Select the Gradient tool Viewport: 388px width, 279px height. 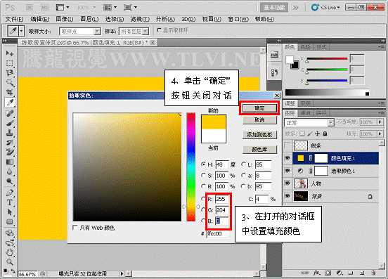(10, 162)
